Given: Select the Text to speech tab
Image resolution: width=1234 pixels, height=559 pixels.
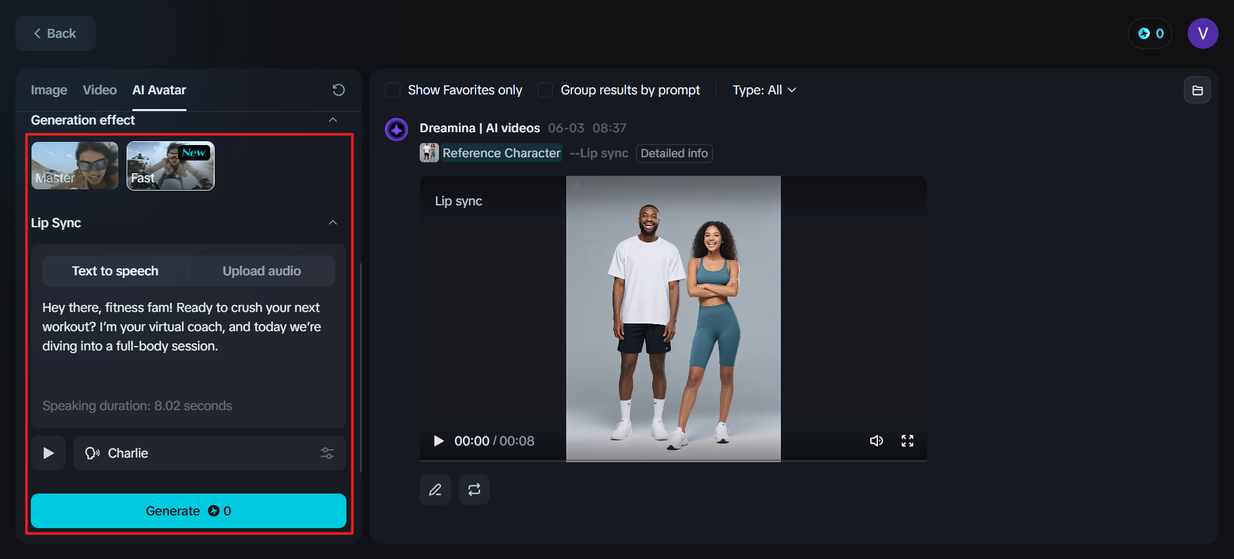Looking at the screenshot, I should 115,271.
